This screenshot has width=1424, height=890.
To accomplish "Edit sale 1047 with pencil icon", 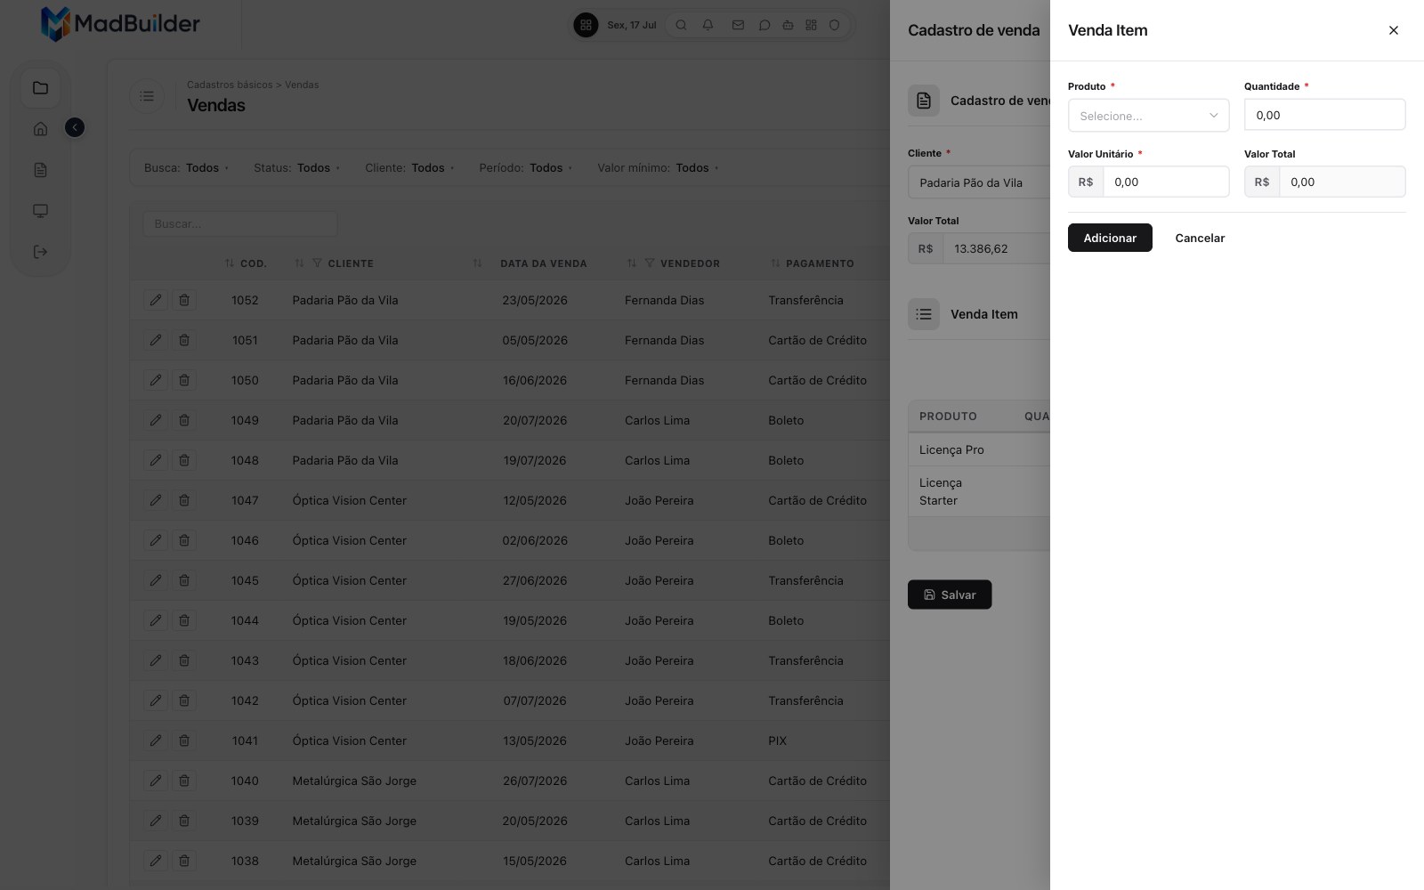I will 156,500.
